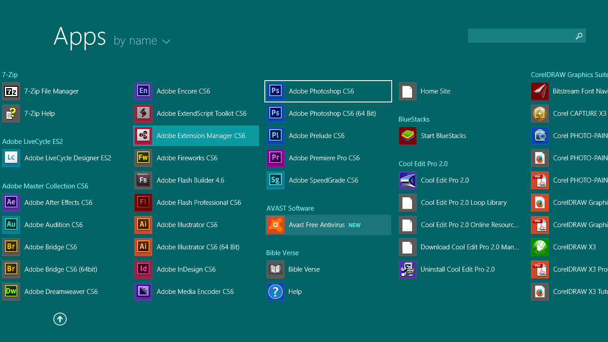
Task: Open Adobe Extension Manager CS6 icon
Action: click(x=143, y=136)
